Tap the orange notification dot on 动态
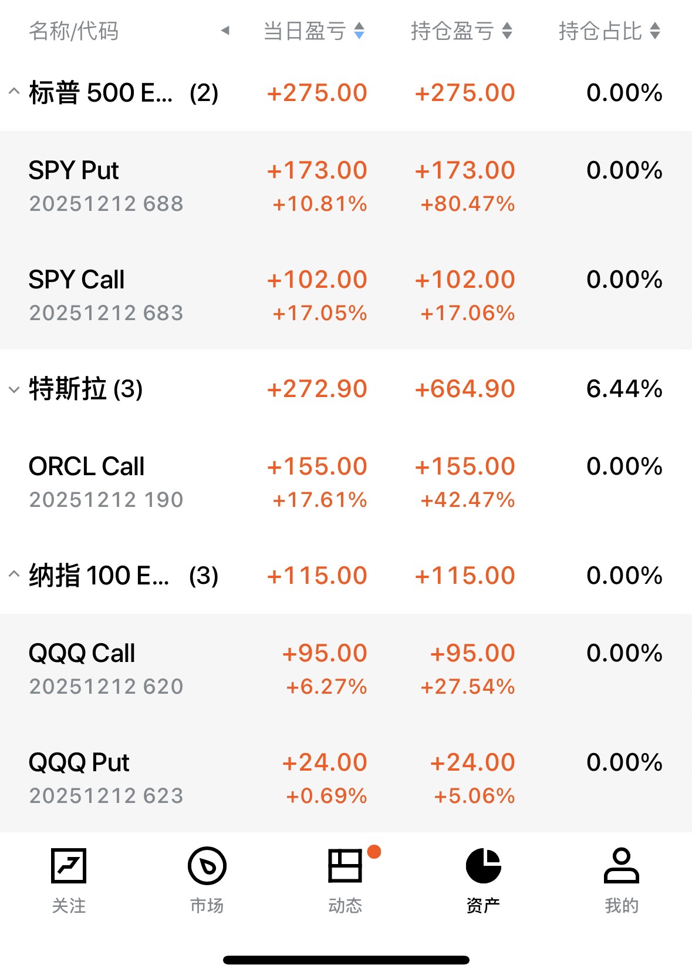Viewport: 692px width, 978px height. point(374,852)
